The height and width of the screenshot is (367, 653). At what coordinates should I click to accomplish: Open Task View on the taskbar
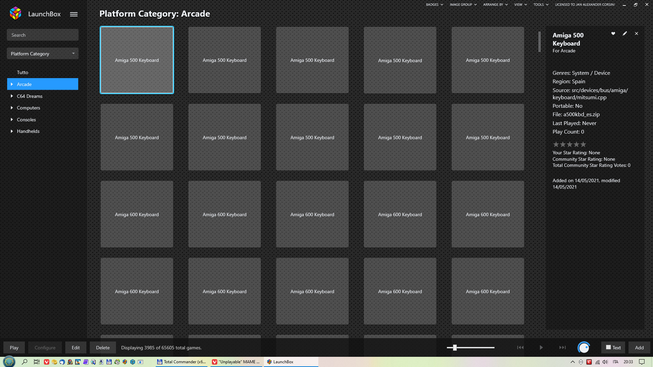coord(36,362)
